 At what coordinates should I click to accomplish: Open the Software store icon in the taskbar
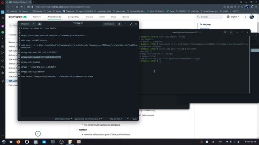click(44, 142)
